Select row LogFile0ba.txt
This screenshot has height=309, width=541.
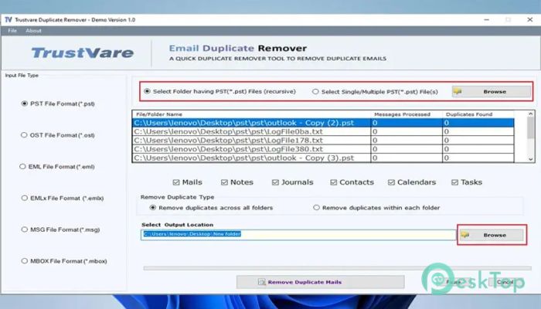click(x=323, y=131)
